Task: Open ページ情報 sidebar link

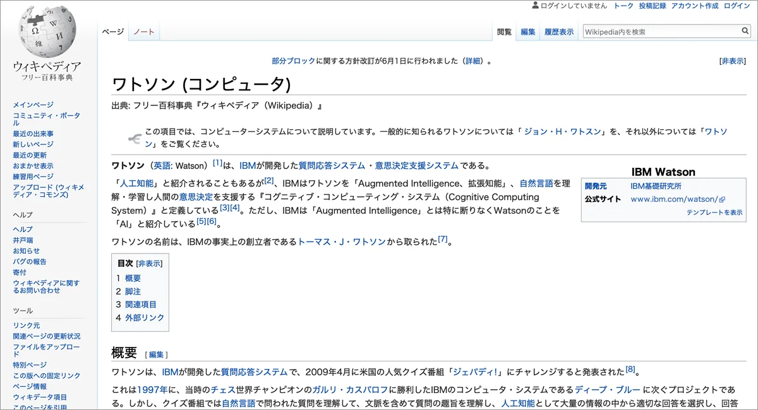Action: tap(30, 387)
